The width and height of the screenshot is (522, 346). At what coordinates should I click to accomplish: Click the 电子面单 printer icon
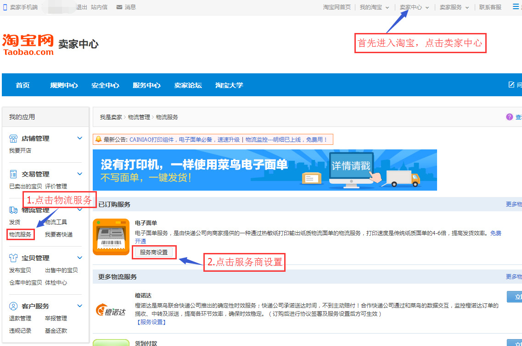pos(111,236)
